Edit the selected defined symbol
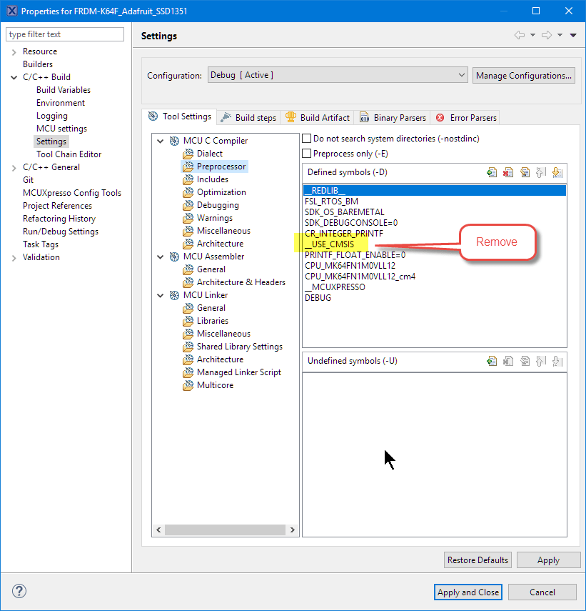 tap(524, 172)
